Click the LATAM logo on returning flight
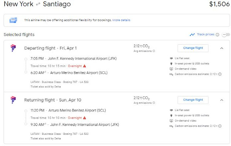Viewport: 231px width, 146px height. click(x=13, y=100)
